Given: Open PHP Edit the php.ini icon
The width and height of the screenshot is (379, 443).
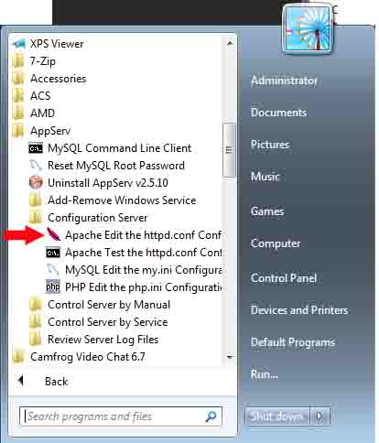Looking at the screenshot, I should 53,286.
